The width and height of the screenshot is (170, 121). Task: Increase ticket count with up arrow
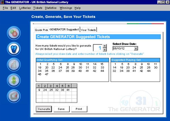click(x=105, y=46)
